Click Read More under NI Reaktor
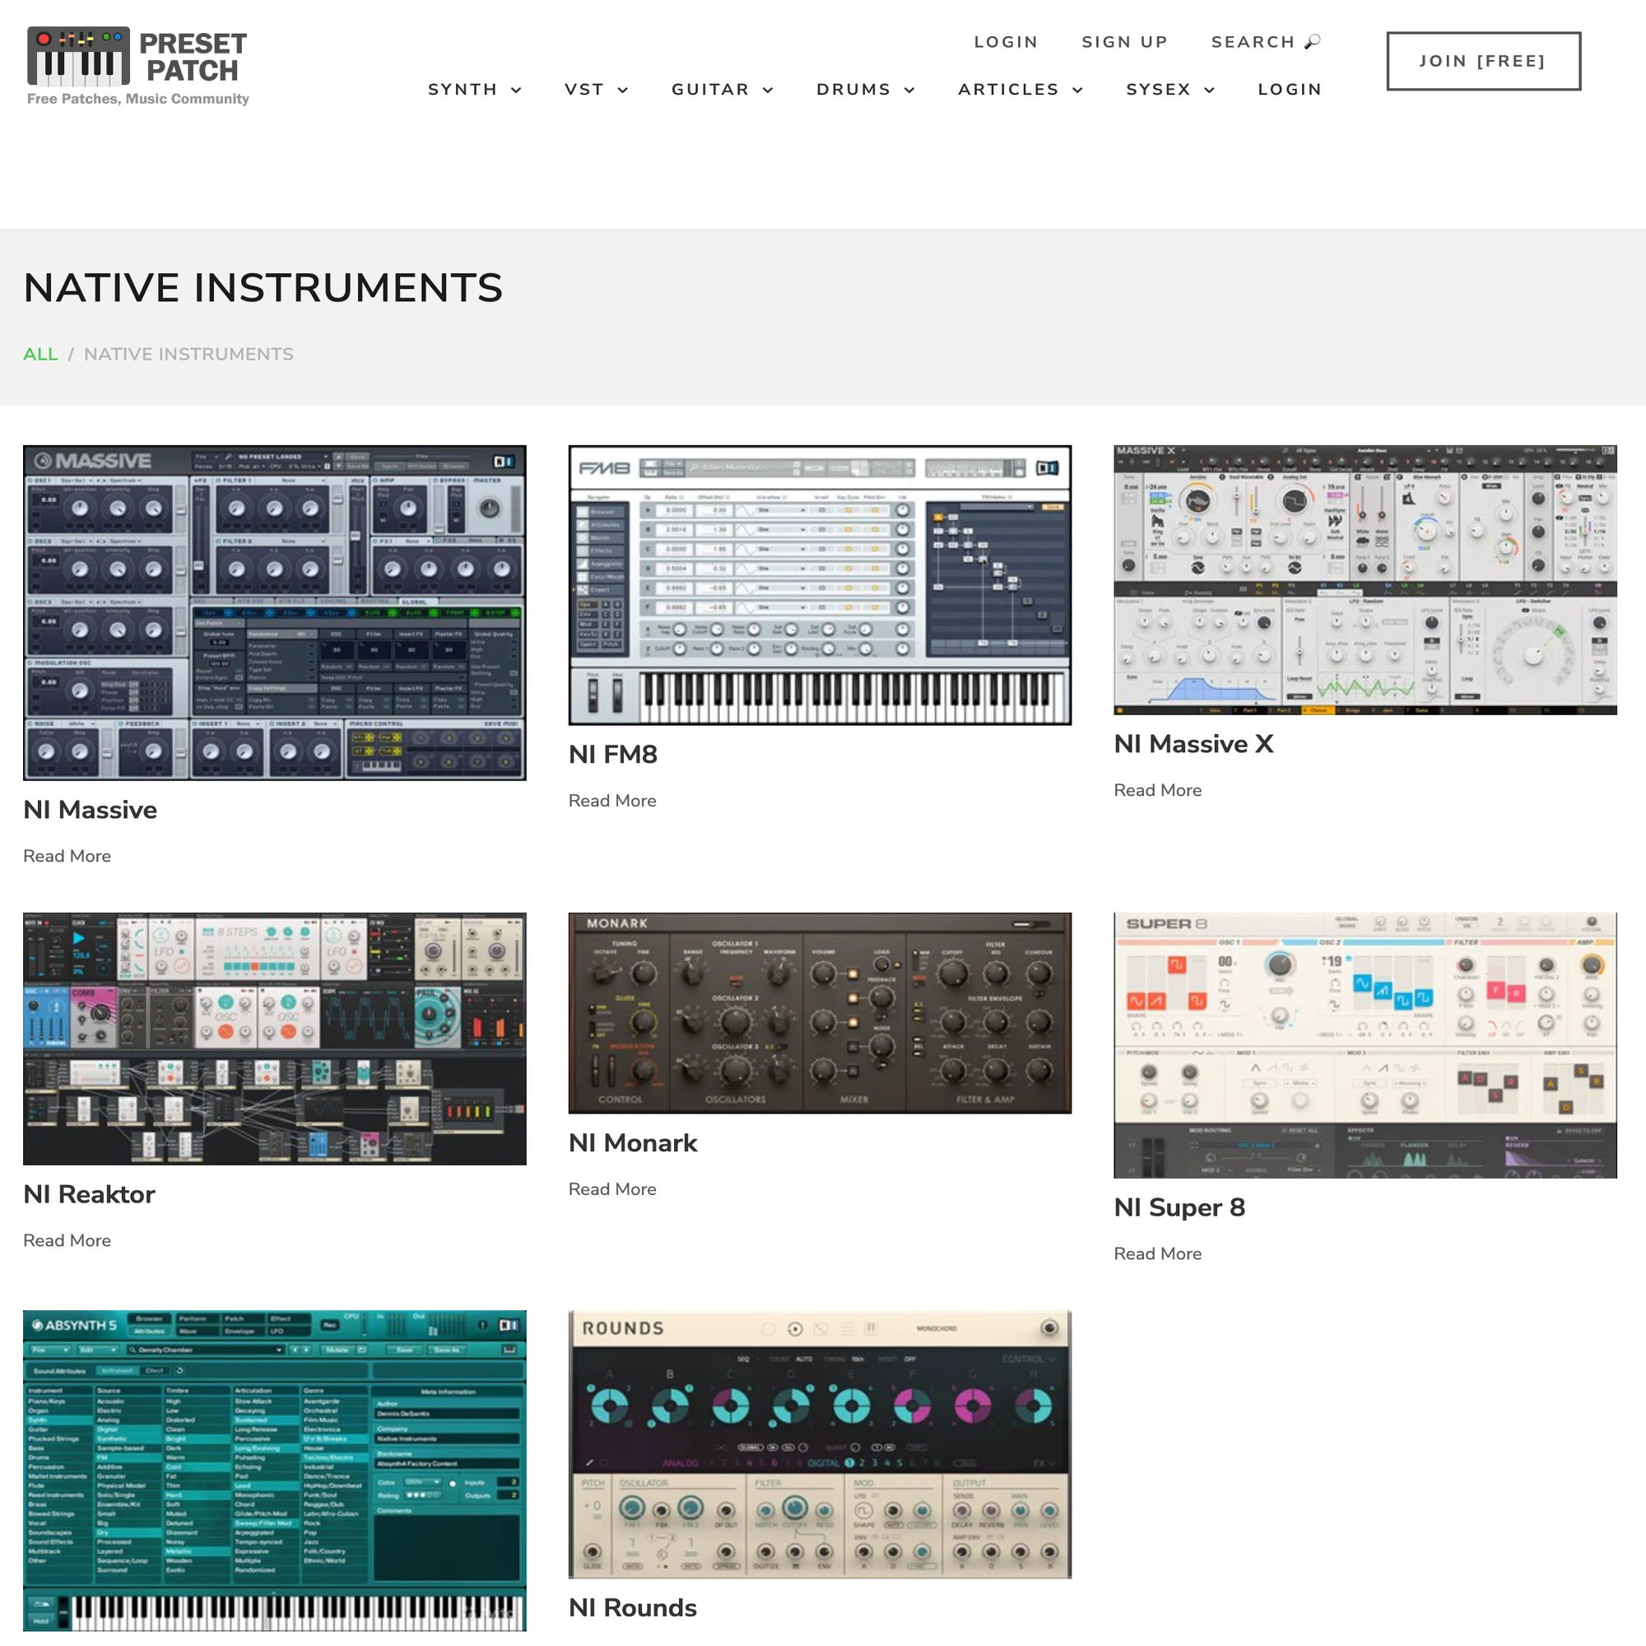The image size is (1646, 1646). pyautogui.click(x=67, y=1241)
